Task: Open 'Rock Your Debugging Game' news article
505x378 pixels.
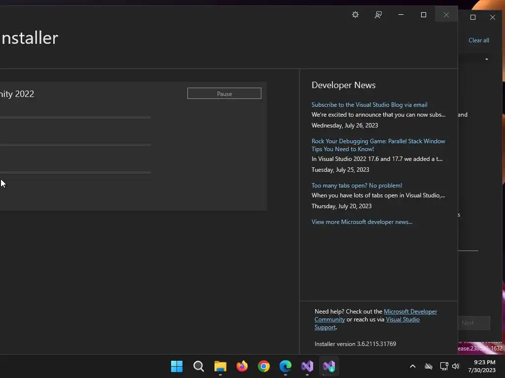Action: click(378, 145)
